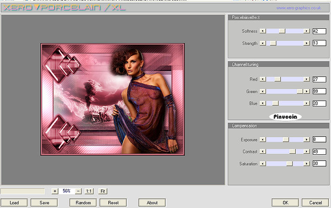Decrease Contrast with the left arrow
The width and height of the screenshot is (331, 208).
262,151
